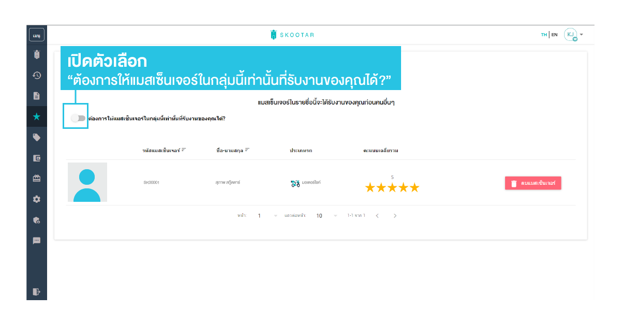The width and height of the screenshot is (621, 325).
Task: Open the job history clock icon
Action: [x=37, y=76]
